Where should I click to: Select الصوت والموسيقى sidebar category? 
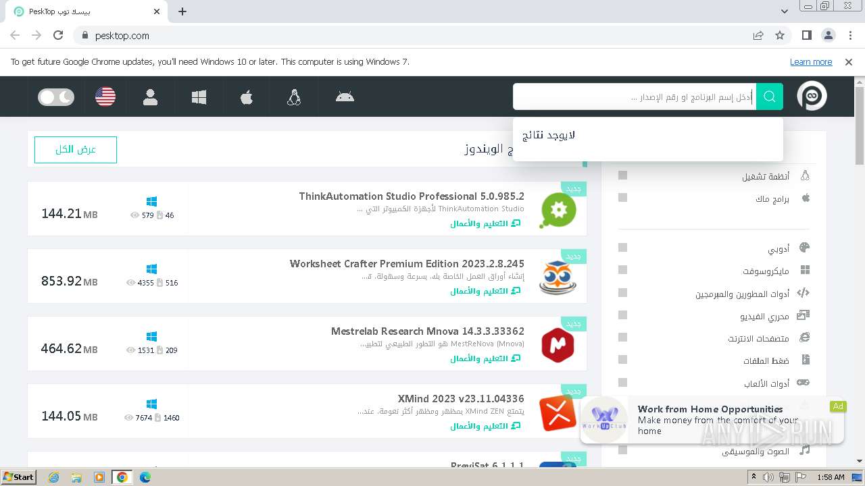(756, 451)
